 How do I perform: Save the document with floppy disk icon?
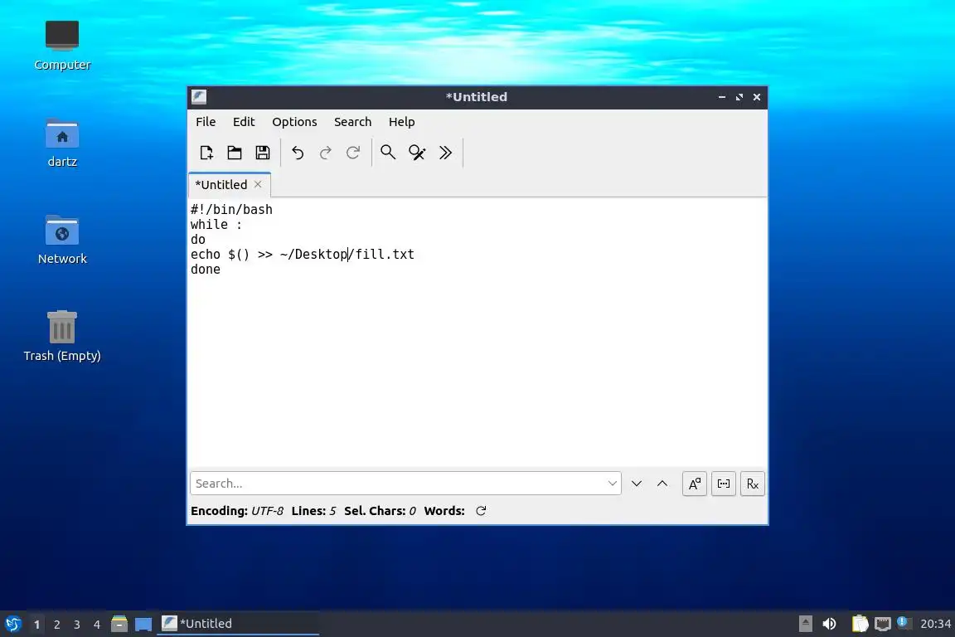coord(263,153)
